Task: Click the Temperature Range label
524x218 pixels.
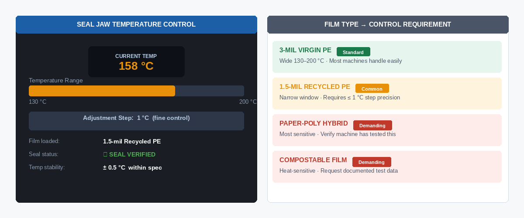Action: point(56,80)
